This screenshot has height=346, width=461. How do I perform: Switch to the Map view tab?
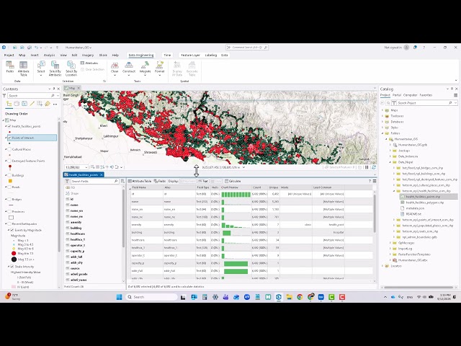[x=72, y=88]
